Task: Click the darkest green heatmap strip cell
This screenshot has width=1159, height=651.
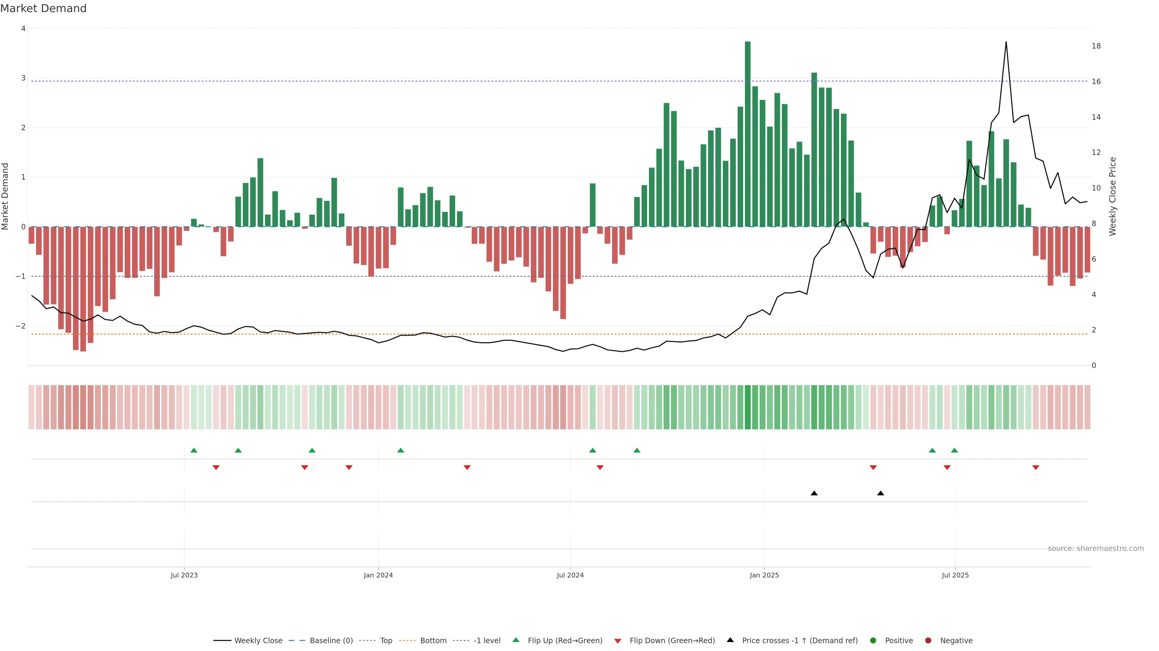Action: pyautogui.click(x=748, y=407)
